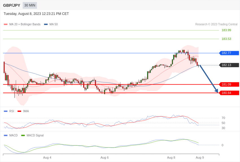Click the RSI legend label

click(12, 111)
